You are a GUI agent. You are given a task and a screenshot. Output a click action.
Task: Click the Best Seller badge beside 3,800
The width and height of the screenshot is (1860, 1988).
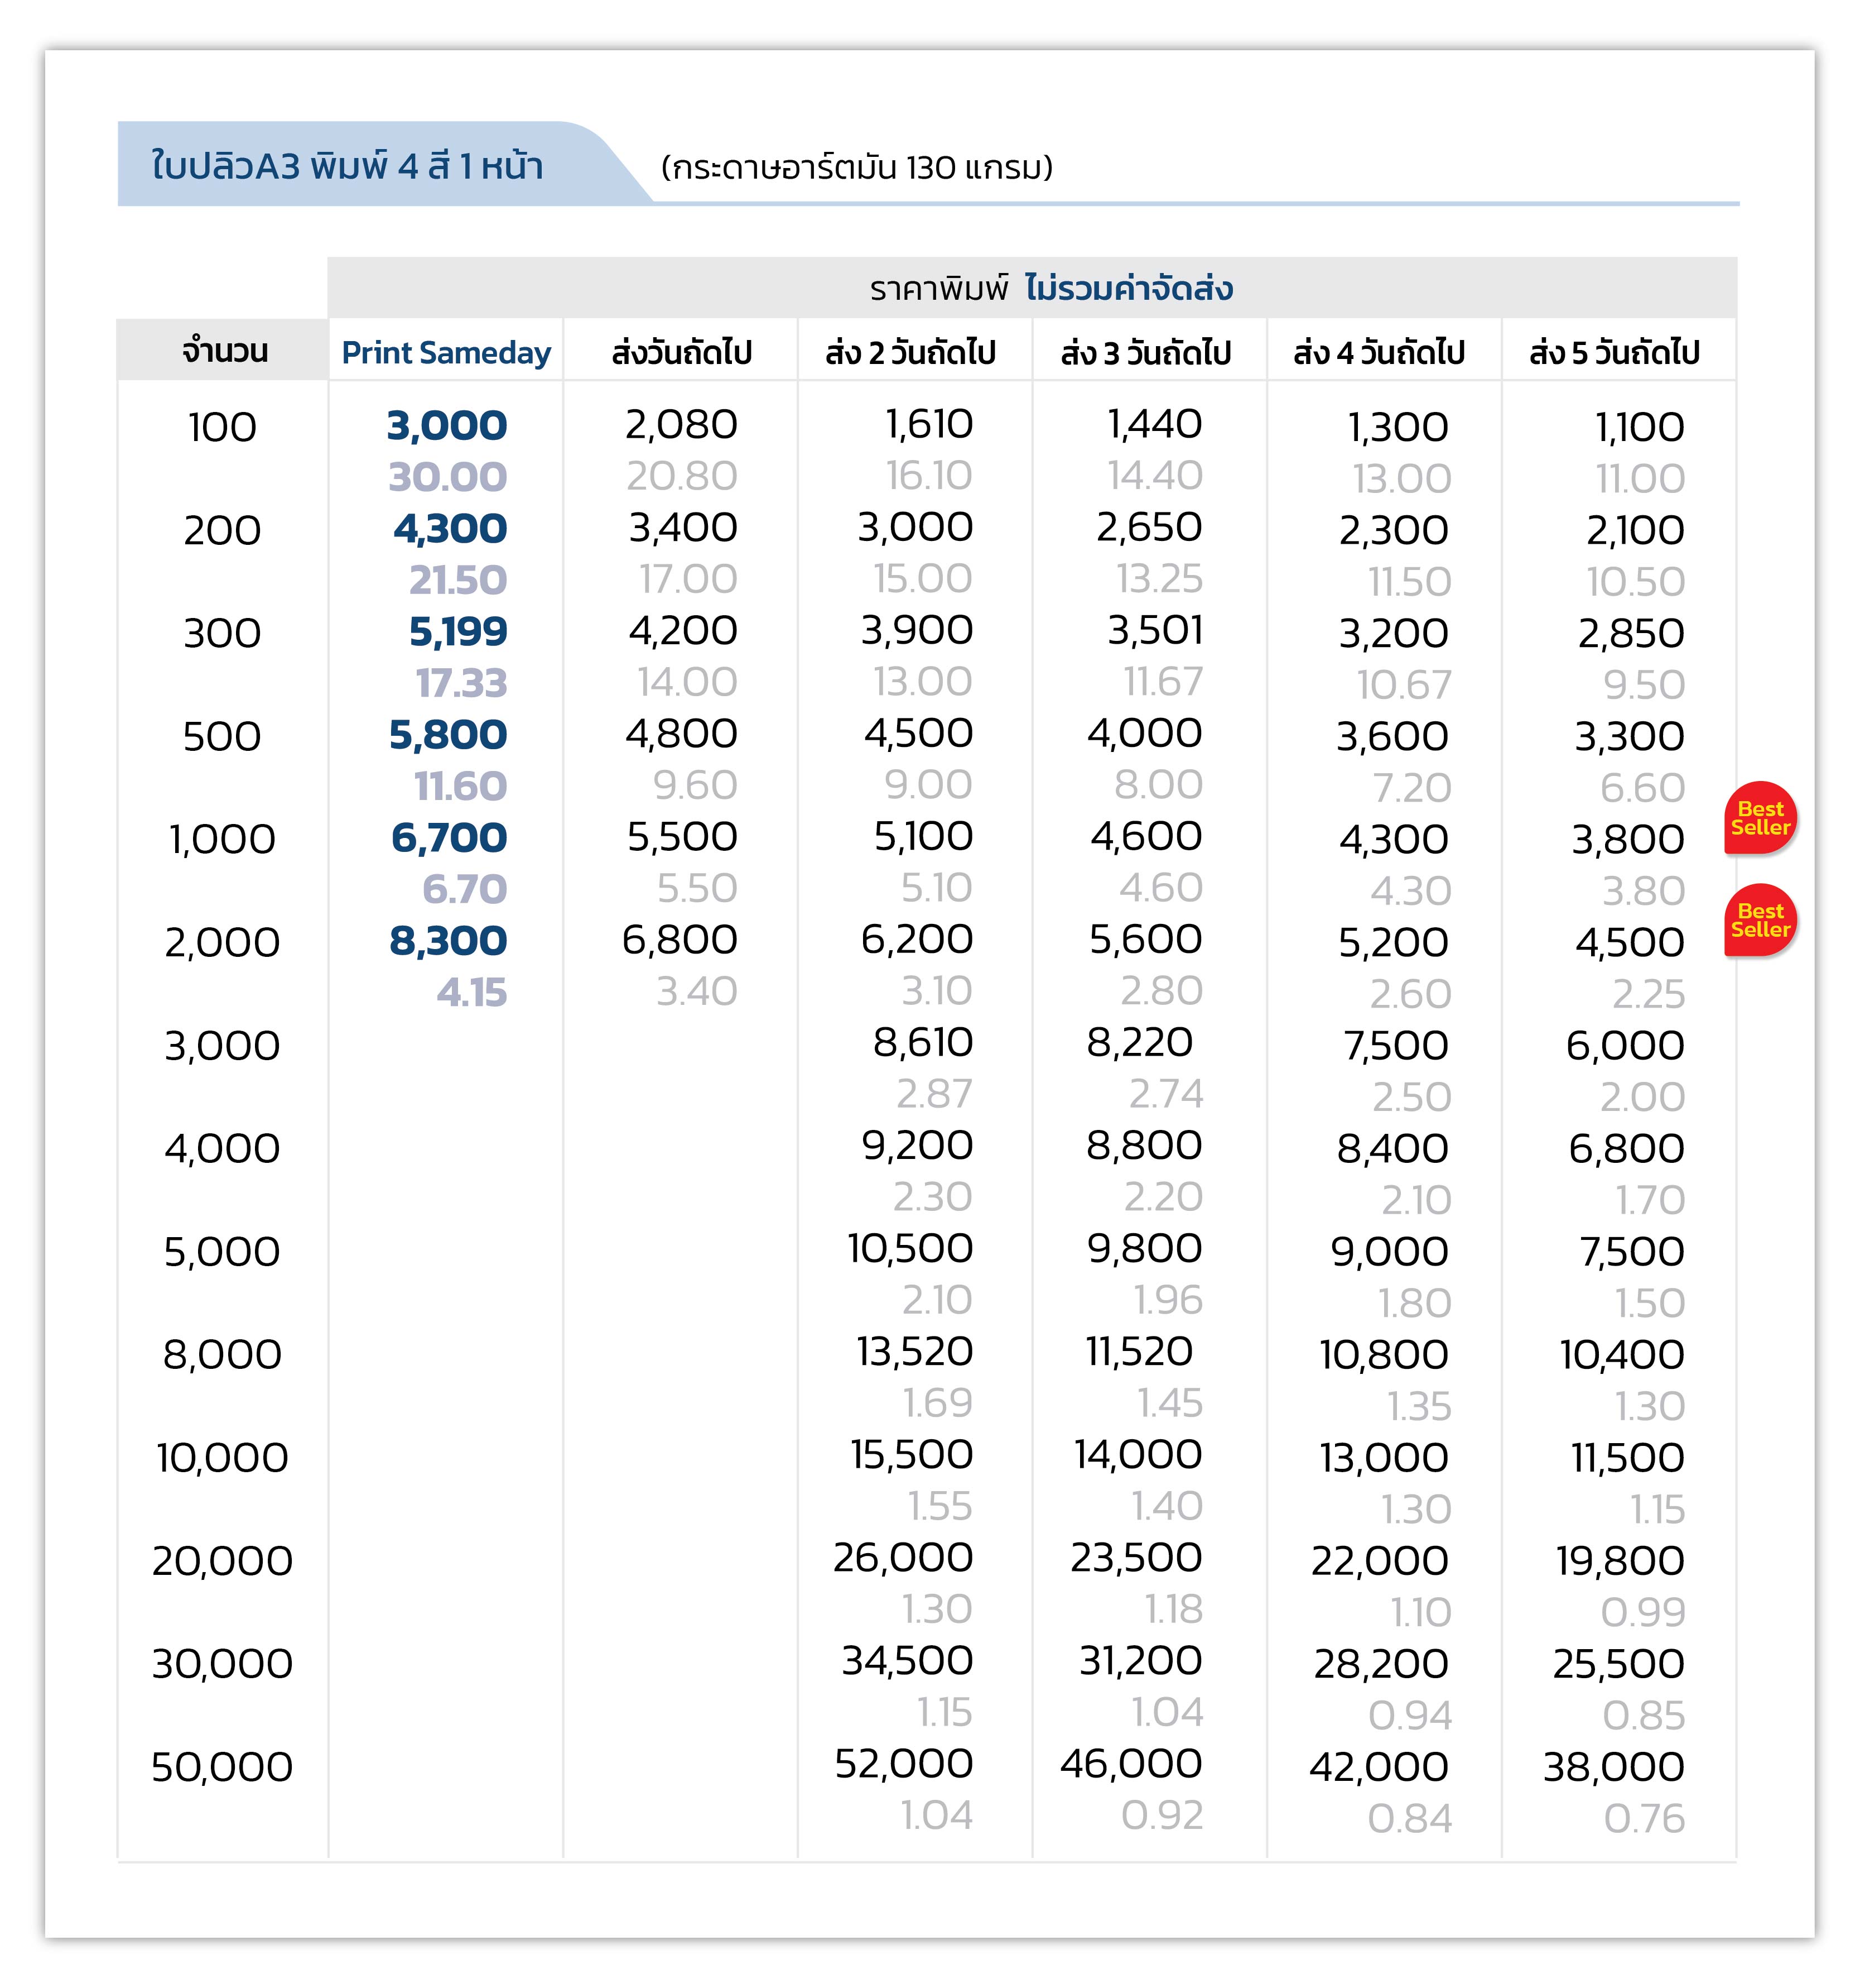[1760, 818]
